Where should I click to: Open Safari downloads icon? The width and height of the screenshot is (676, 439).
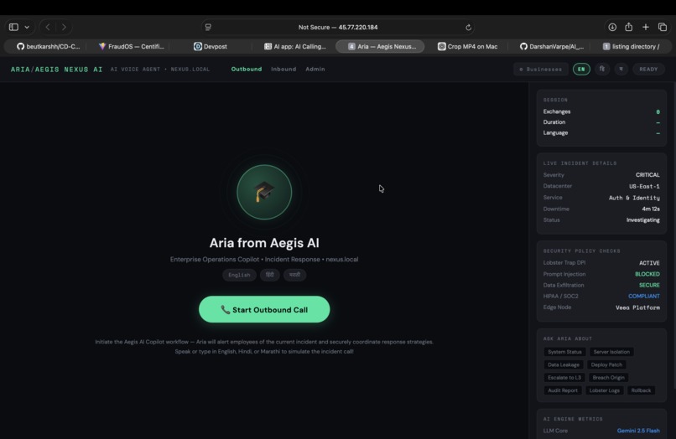click(x=612, y=27)
